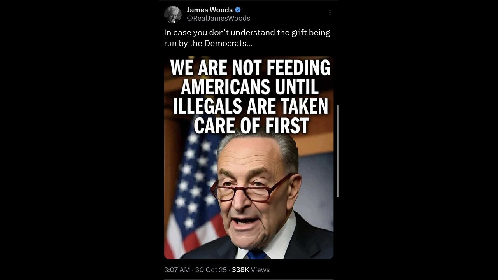Open James Woods' profile avatar

coord(173,14)
